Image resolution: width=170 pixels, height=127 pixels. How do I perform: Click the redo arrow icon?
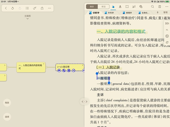(20, 8)
